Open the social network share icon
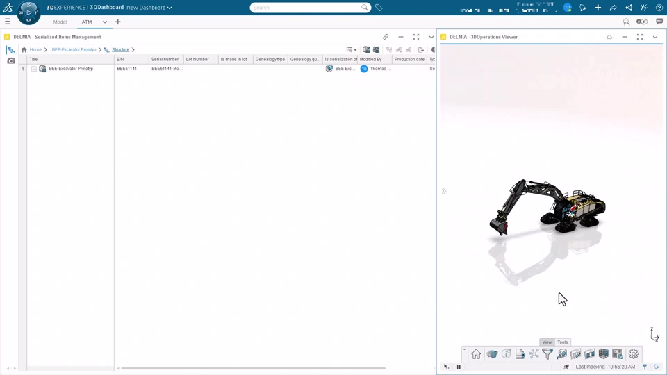The width and height of the screenshot is (667, 375). pos(628,7)
